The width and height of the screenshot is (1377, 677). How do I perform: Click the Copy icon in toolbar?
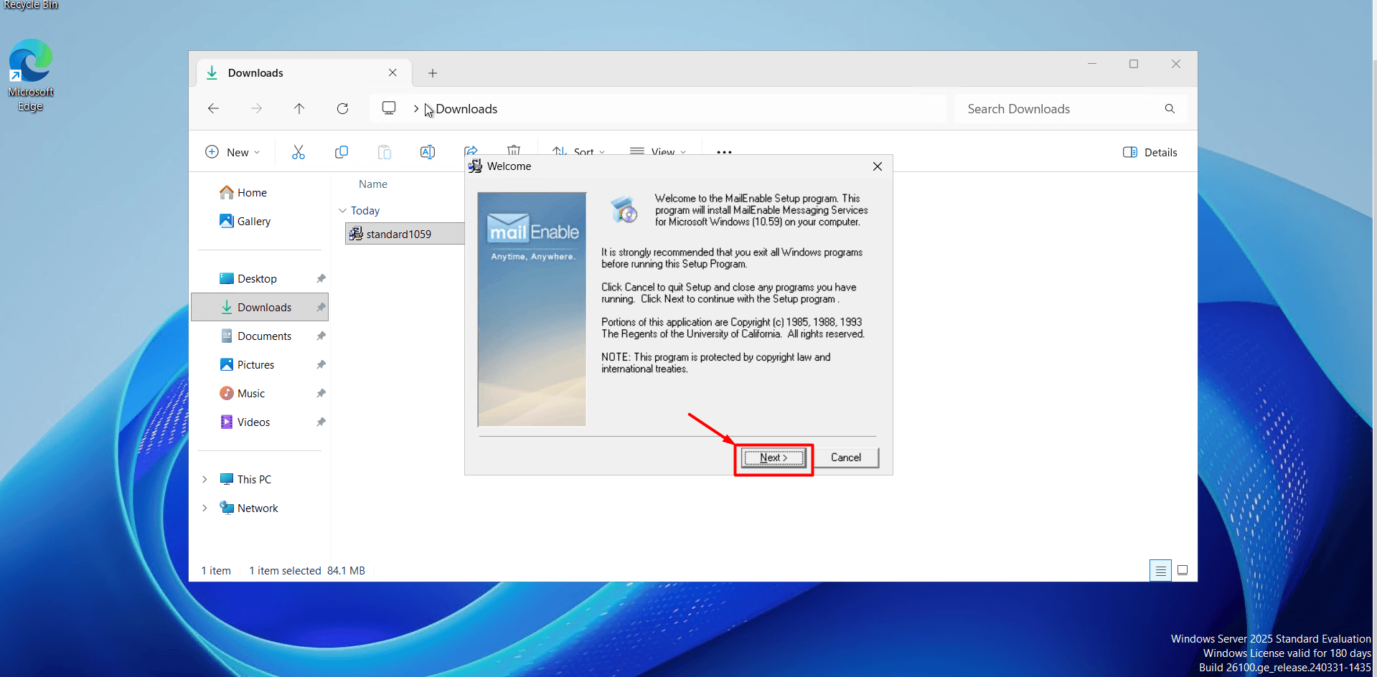tap(342, 152)
